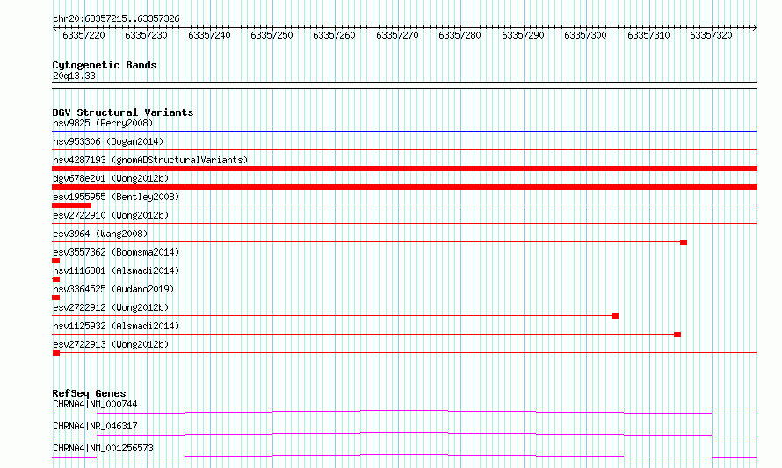Open gene CHRNA4|NM_001256573
782x468 pixels.
(x=103, y=448)
